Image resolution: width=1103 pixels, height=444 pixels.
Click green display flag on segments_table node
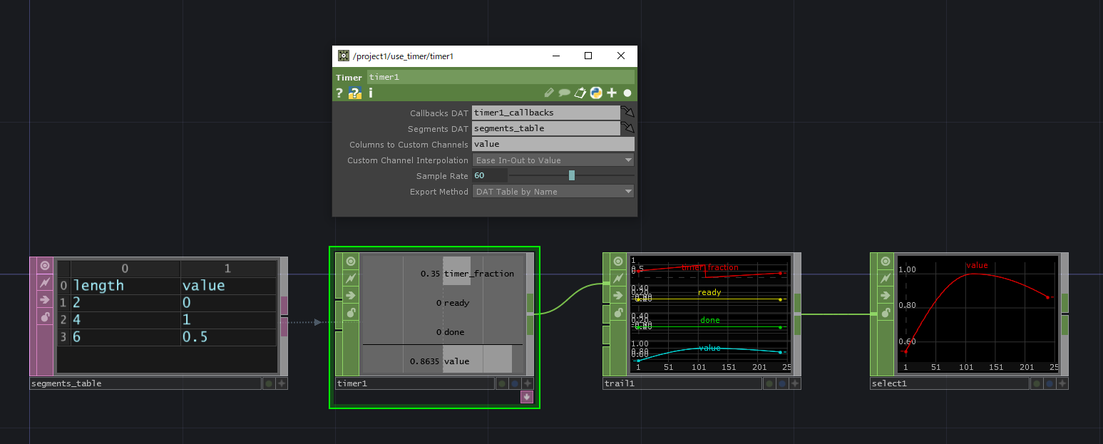tap(268, 383)
